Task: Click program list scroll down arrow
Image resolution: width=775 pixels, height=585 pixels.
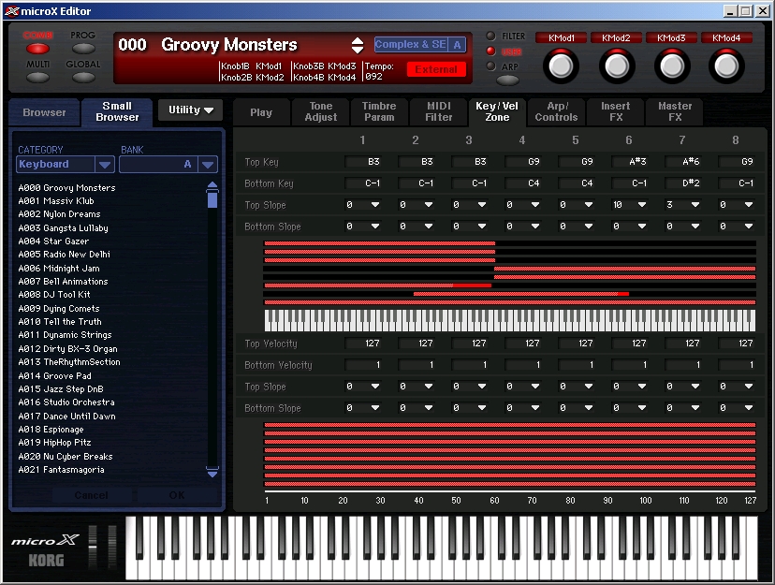Action: [x=212, y=473]
